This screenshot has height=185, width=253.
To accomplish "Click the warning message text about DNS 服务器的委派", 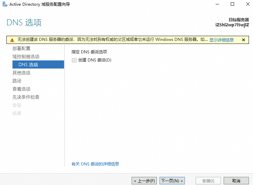I will pos(112,39).
